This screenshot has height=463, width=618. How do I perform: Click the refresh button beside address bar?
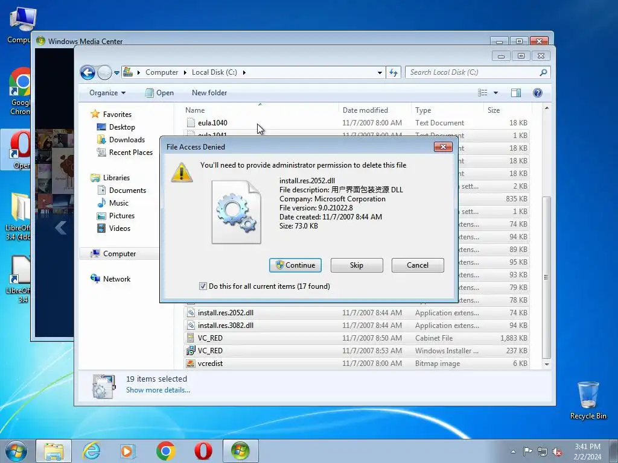click(x=393, y=72)
